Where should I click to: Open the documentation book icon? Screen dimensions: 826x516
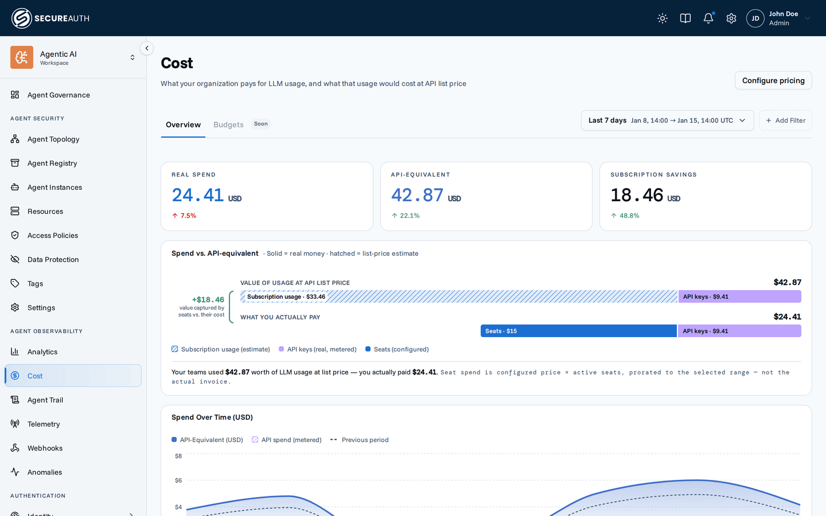685,18
